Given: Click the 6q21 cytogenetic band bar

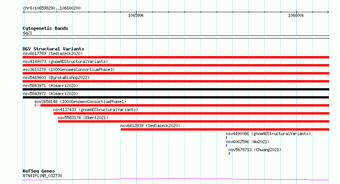Looking at the screenshot, I should pos(176,37).
